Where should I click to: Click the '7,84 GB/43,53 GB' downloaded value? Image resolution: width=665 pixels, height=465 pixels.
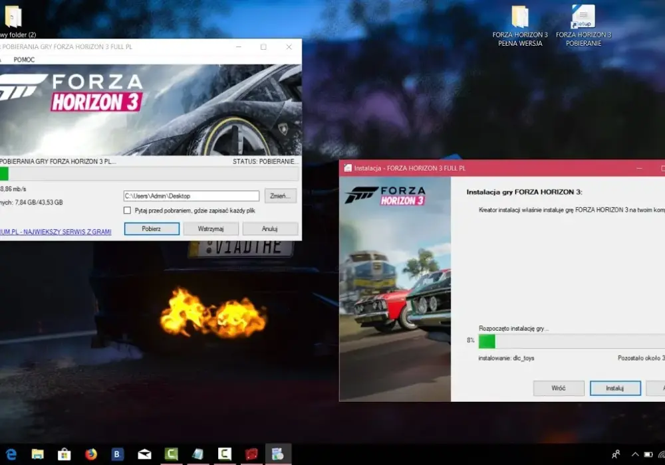39,203
